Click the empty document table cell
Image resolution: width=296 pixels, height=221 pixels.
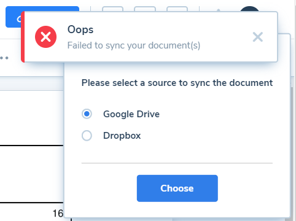(x=32, y=174)
